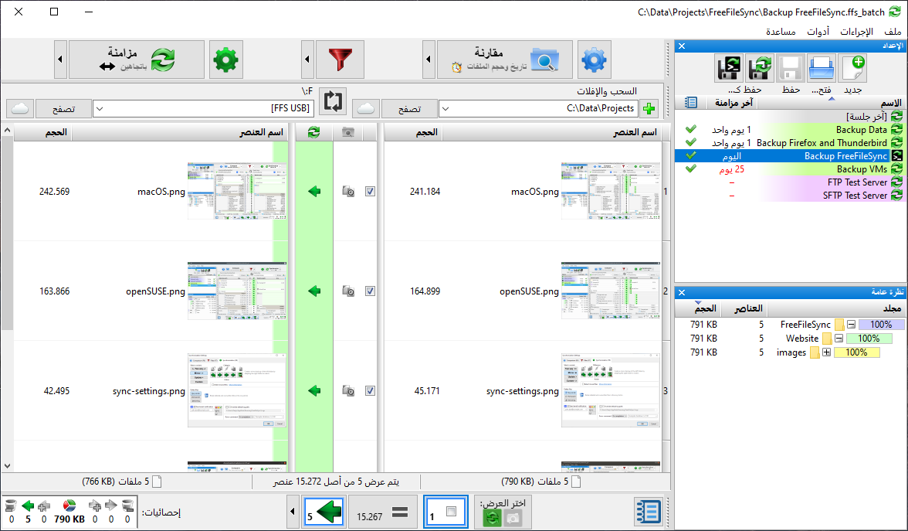
Task: Swap the left and right folder sides
Action: coord(334,101)
